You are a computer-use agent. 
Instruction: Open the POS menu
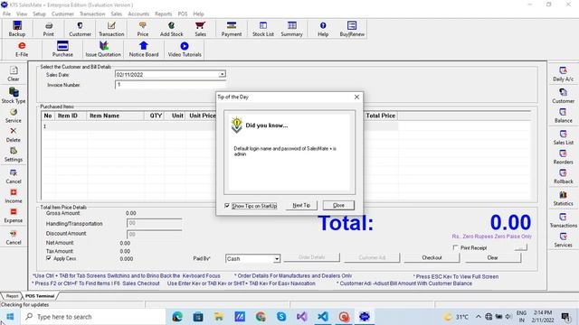[x=183, y=14]
